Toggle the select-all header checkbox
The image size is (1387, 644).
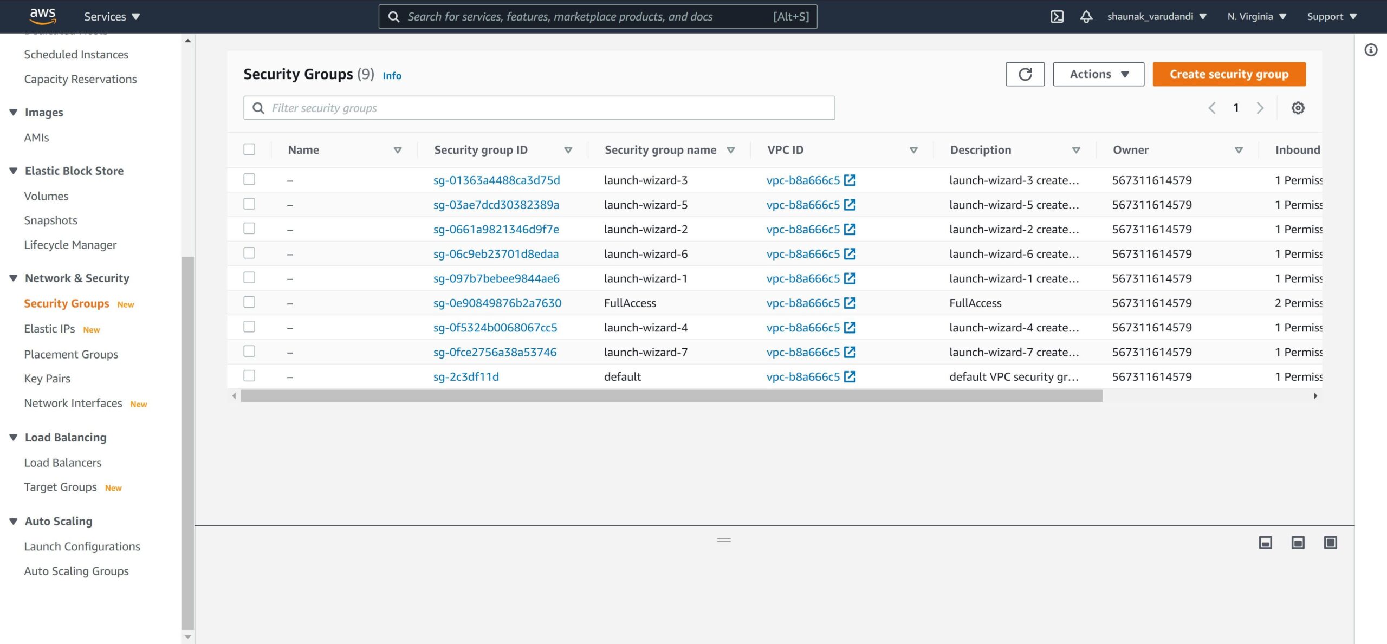249,149
